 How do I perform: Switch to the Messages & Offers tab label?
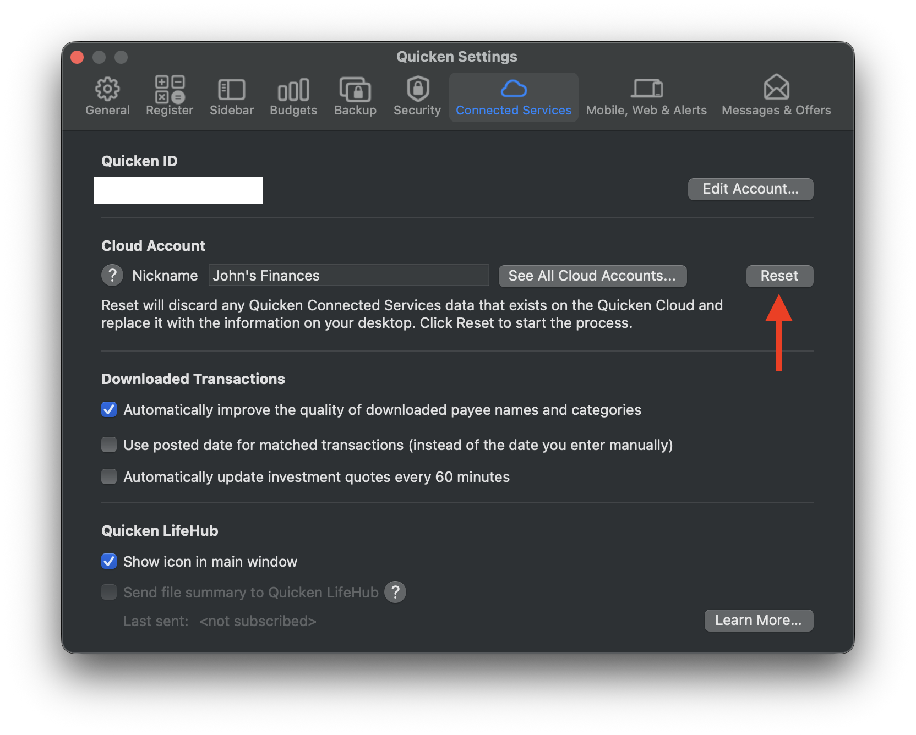pyautogui.click(x=776, y=110)
